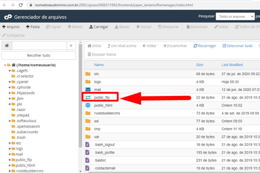This screenshot has width=260, height=173.
Task: Expand the public_html tree folder
Action: pos(10,165)
